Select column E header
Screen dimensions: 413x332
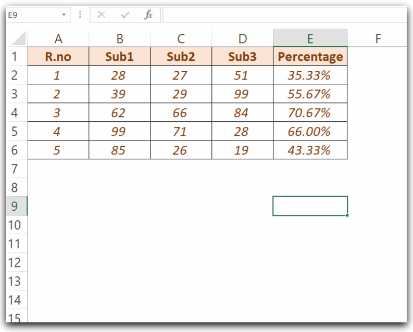click(x=310, y=38)
